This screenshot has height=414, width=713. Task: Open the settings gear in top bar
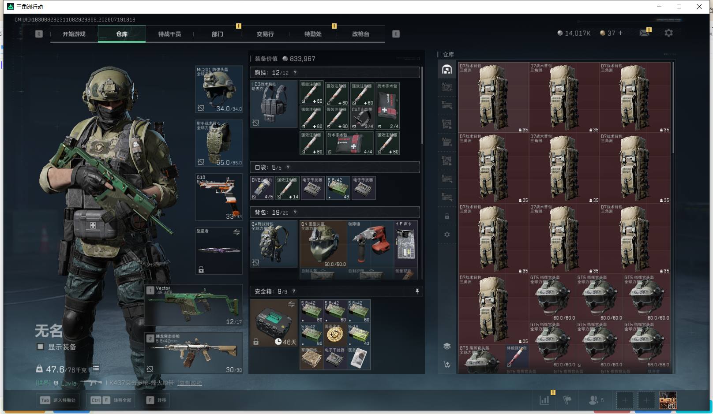click(668, 33)
